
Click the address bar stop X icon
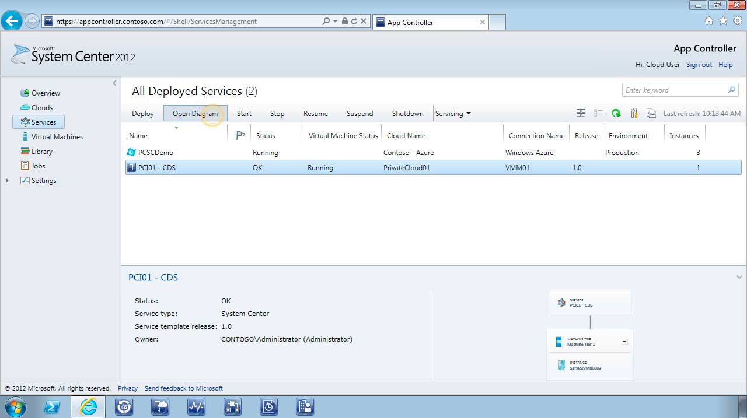click(364, 21)
